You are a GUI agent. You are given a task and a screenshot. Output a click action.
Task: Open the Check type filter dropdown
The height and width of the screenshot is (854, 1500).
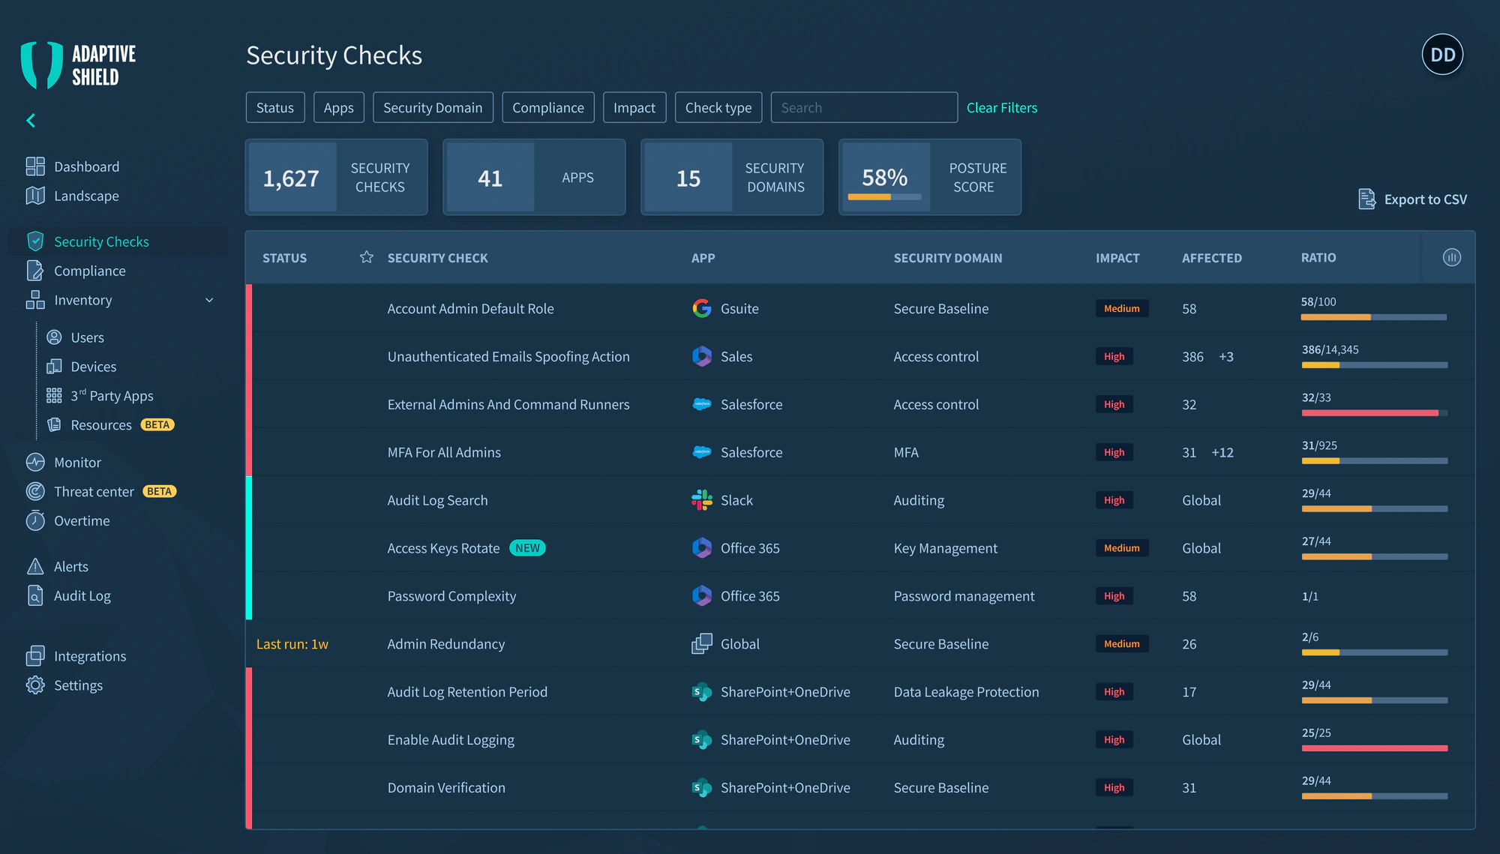pos(718,107)
